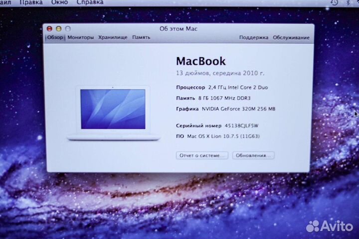Open the Поддержка section
The image size is (359, 239).
[254, 37]
